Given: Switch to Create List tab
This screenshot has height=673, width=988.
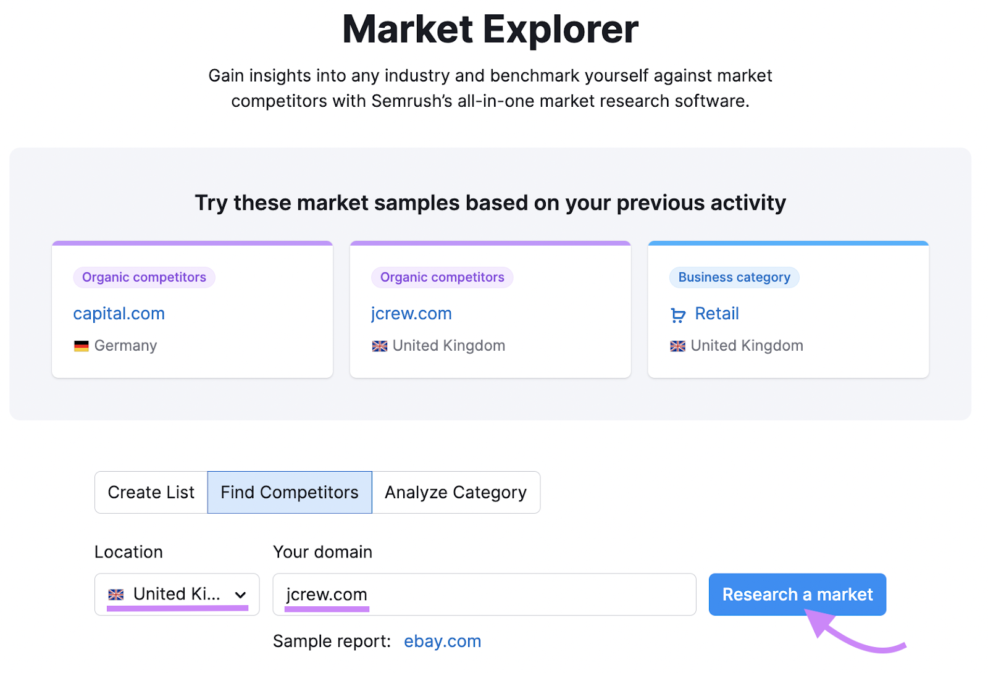Looking at the screenshot, I should pyautogui.click(x=151, y=493).
